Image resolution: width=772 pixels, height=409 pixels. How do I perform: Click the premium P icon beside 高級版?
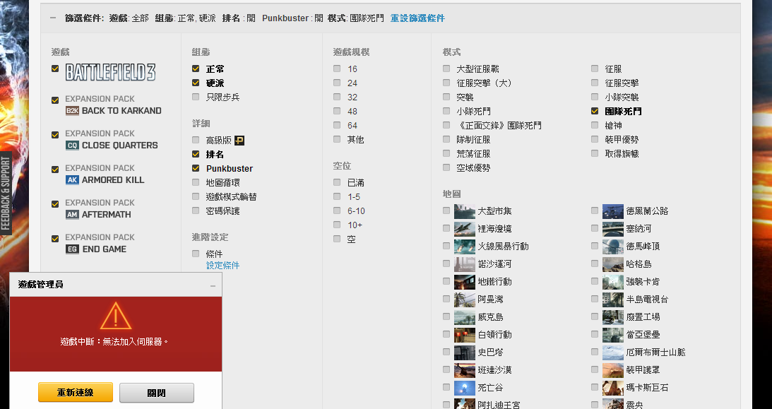239,141
